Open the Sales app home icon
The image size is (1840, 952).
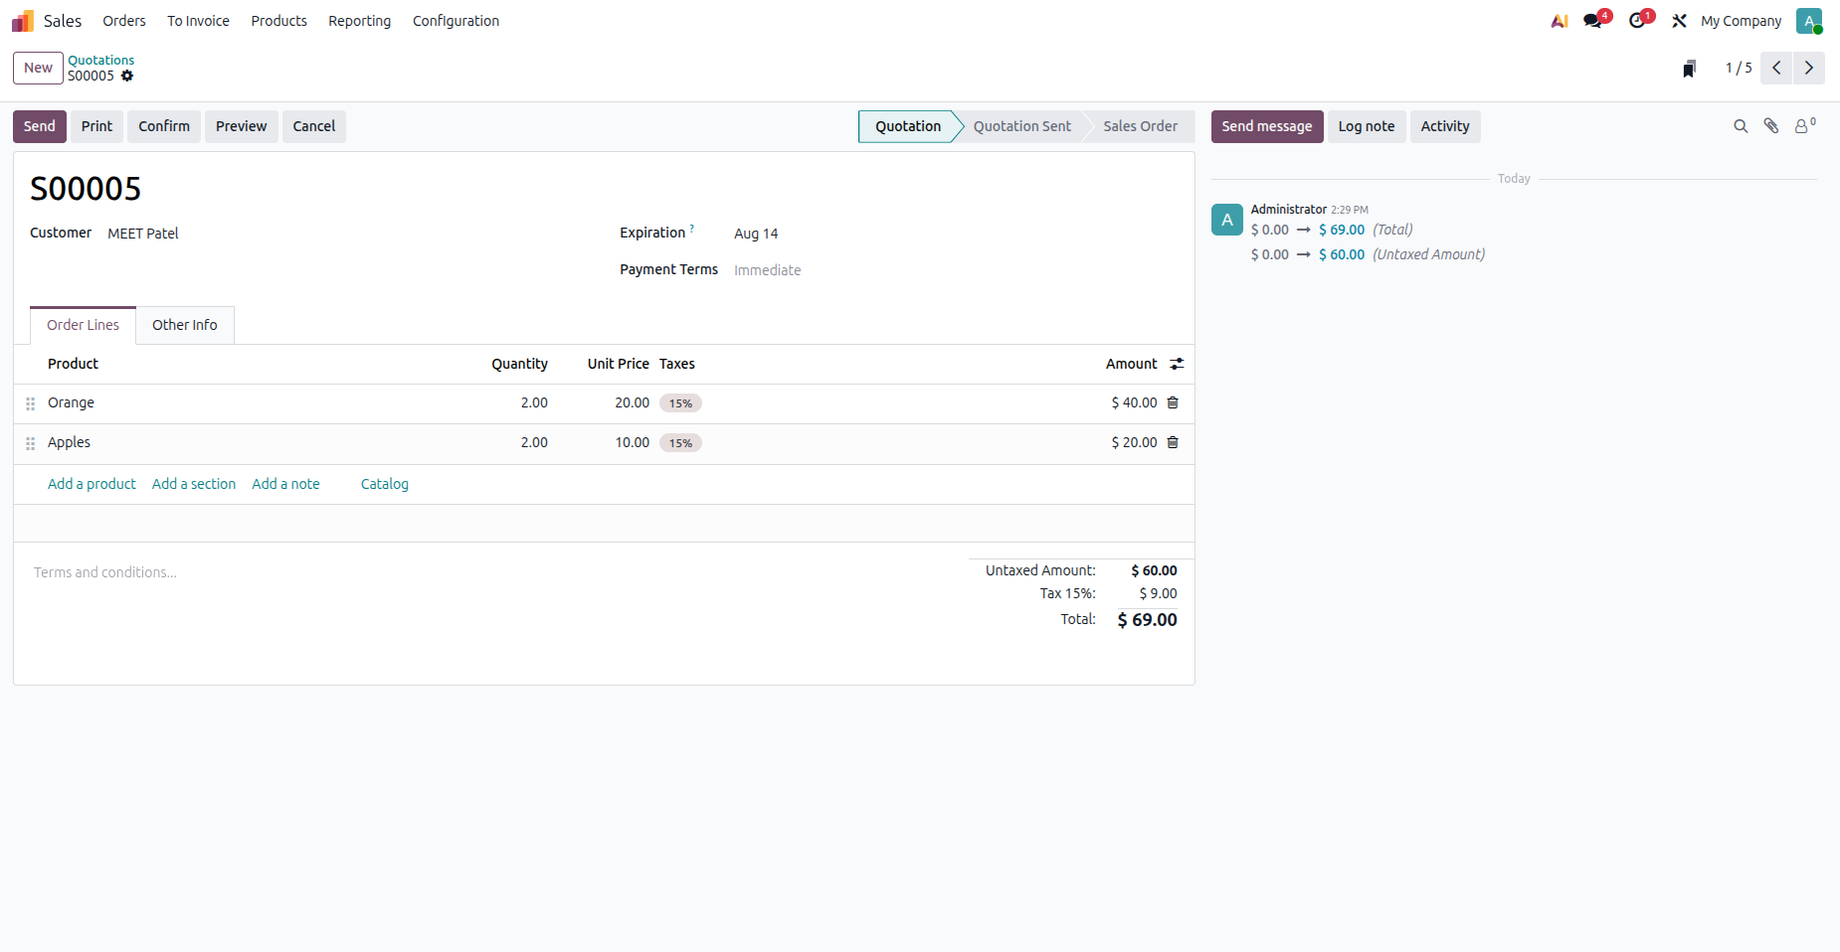[23, 21]
